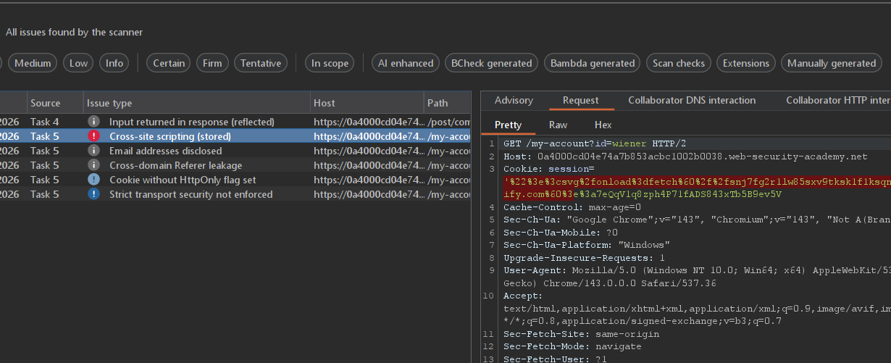Click the info icon for Input returned in response
The width and height of the screenshot is (891, 363).
(x=93, y=122)
